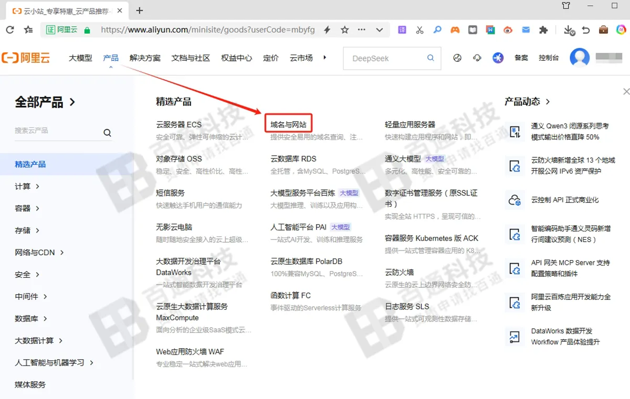Close the products panel with X
The height and width of the screenshot is (399, 630).
click(626, 92)
